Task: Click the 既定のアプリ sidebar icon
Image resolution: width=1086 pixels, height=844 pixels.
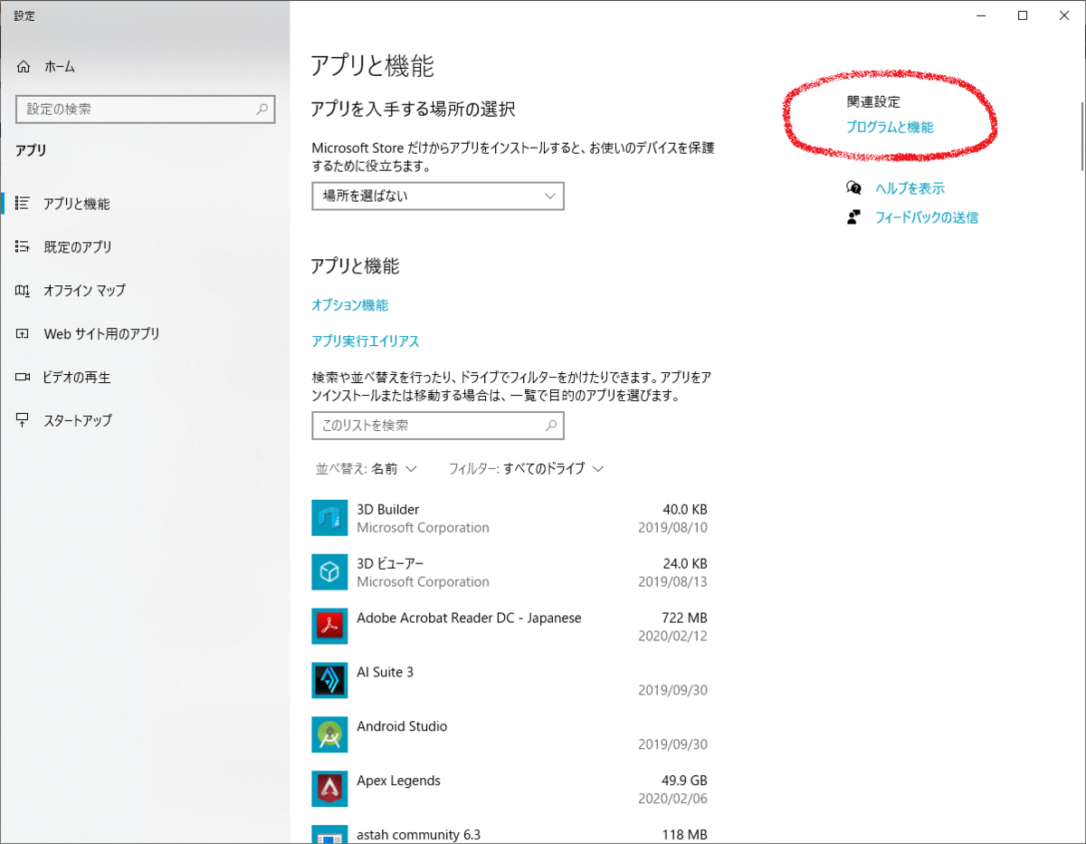Action: (24, 246)
